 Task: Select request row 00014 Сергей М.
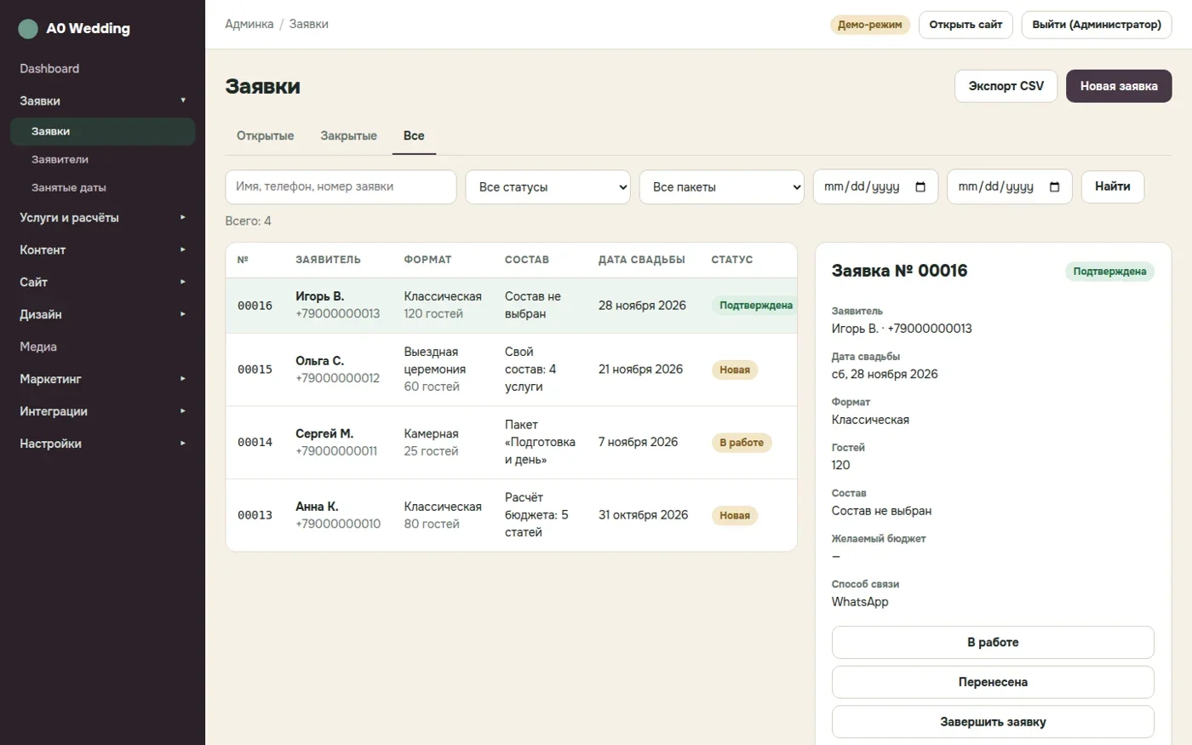tap(511, 443)
